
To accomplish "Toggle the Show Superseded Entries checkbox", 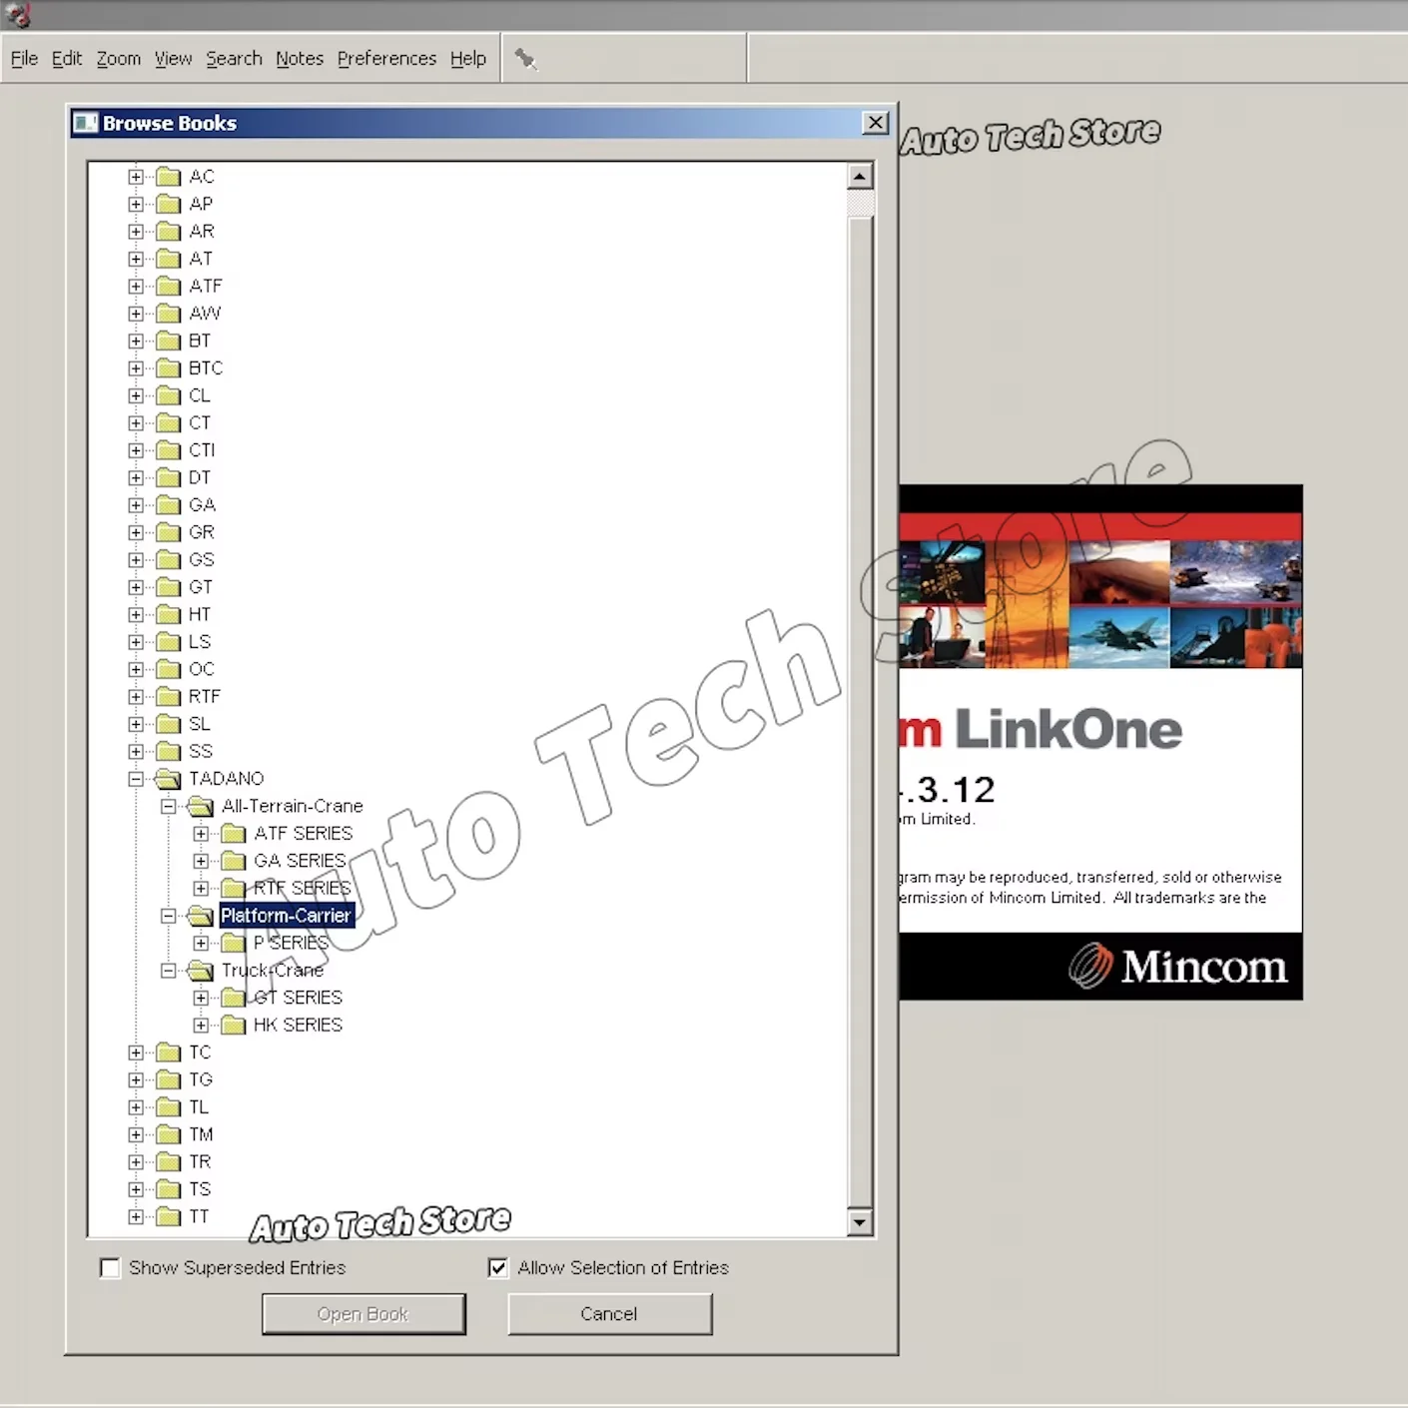I will [x=111, y=1268].
